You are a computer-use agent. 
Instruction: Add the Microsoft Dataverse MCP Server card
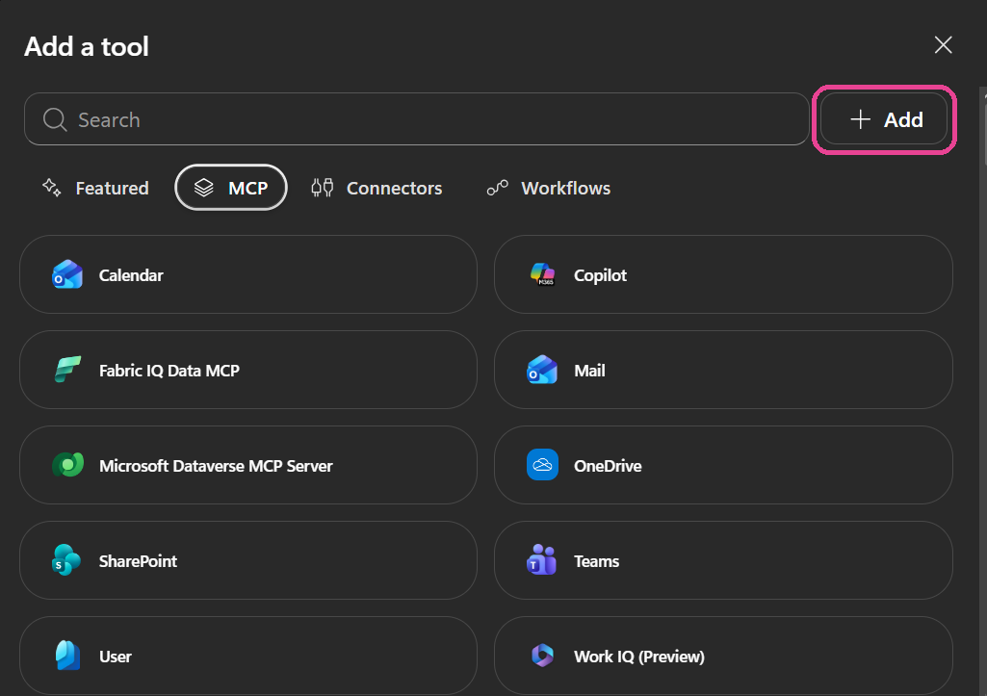[x=248, y=465]
